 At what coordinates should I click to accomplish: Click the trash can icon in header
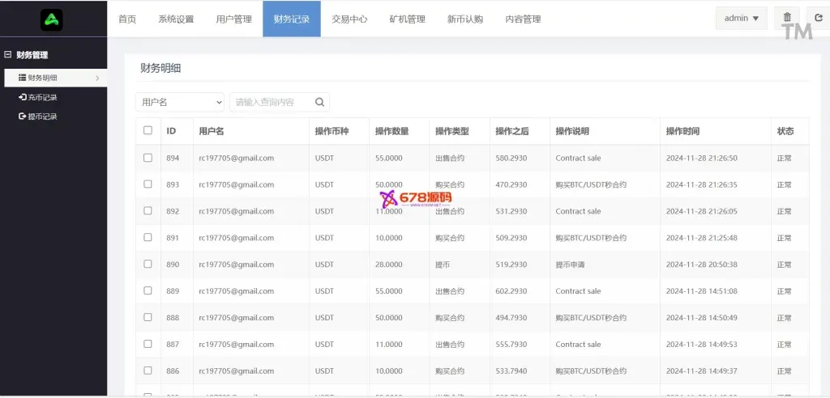(787, 18)
